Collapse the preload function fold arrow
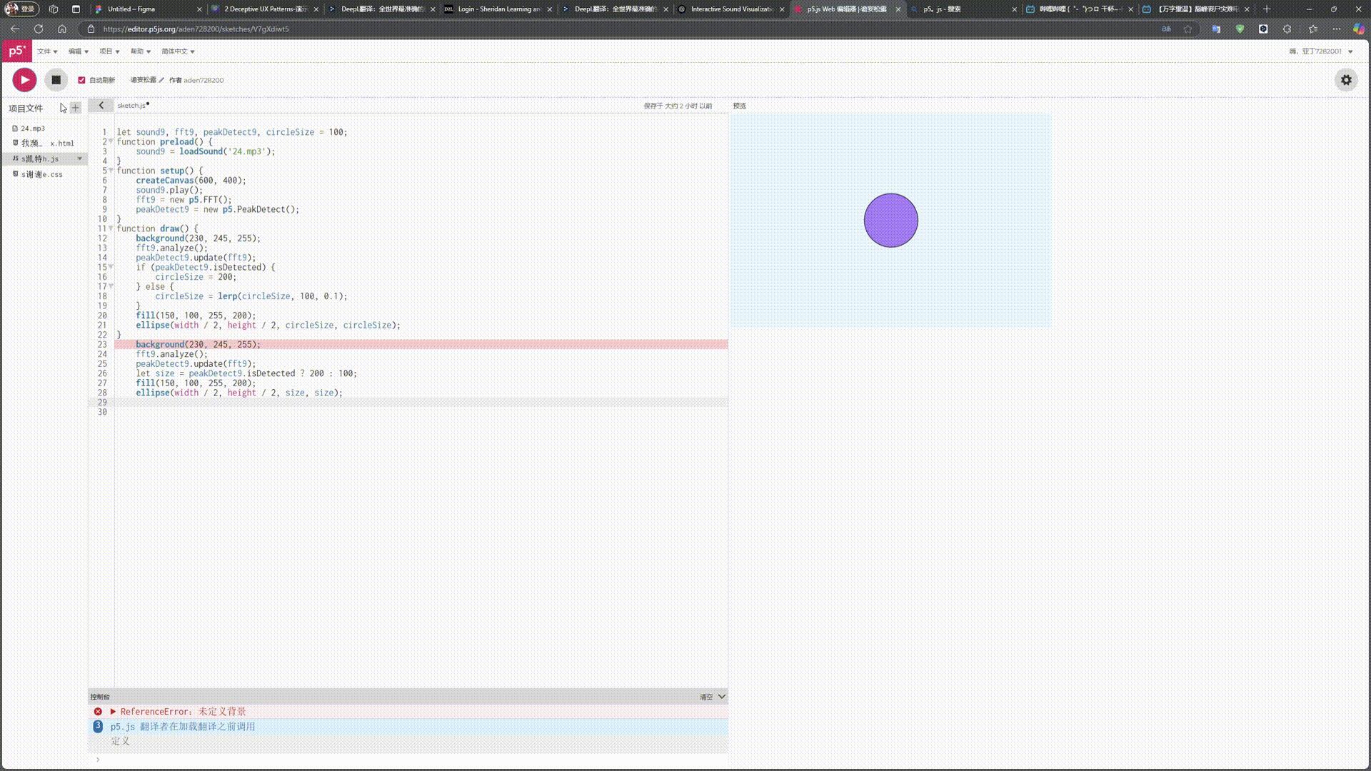The width and height of the screenshot is (1371, 771). coord(111,141)
